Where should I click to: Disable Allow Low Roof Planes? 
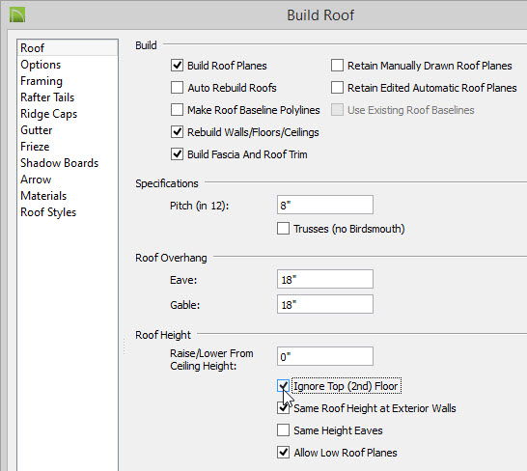pyautogui.click(x=283, y=452)
